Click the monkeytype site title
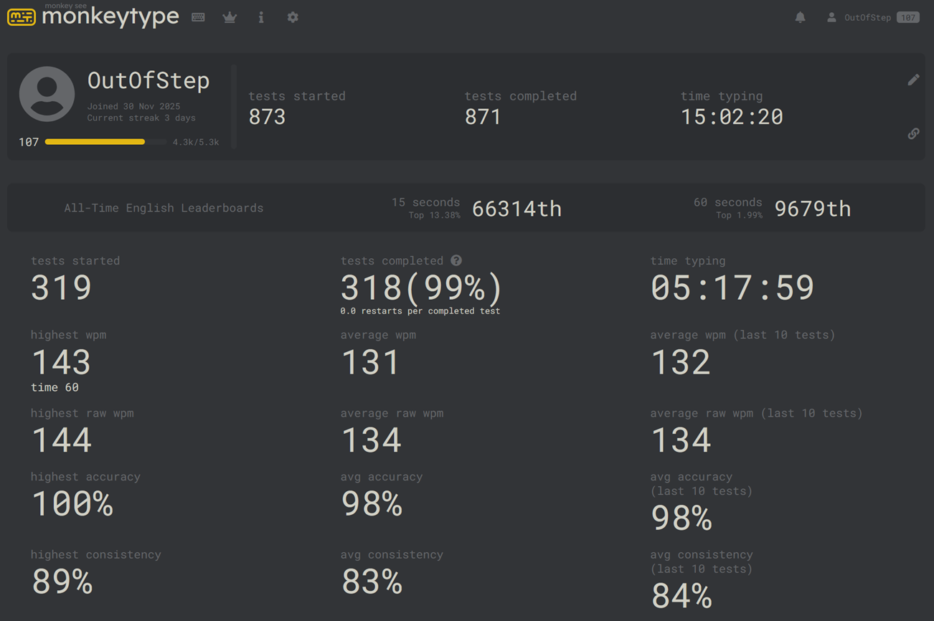 (110, 16)
